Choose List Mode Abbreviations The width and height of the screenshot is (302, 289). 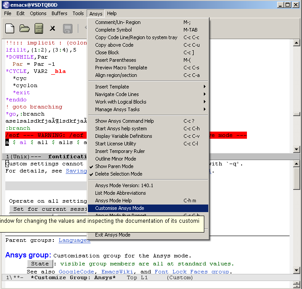point(148,193)
